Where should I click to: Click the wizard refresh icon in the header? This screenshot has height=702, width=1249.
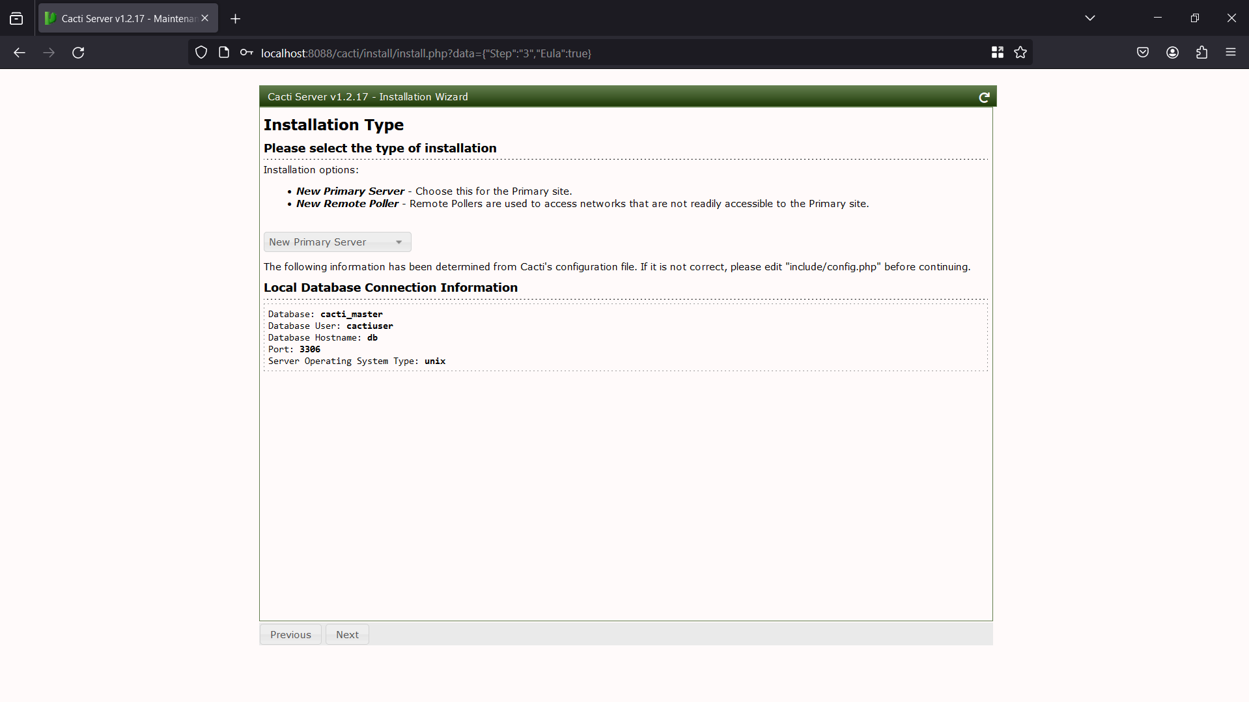(984, 97)
